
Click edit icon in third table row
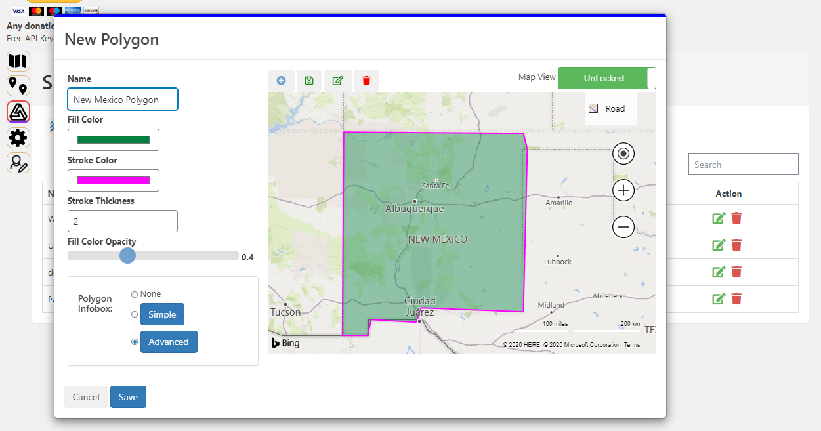tap(719, 272)
